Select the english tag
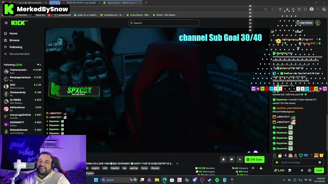Screen dimensions: 328x184 pos(95,168)
